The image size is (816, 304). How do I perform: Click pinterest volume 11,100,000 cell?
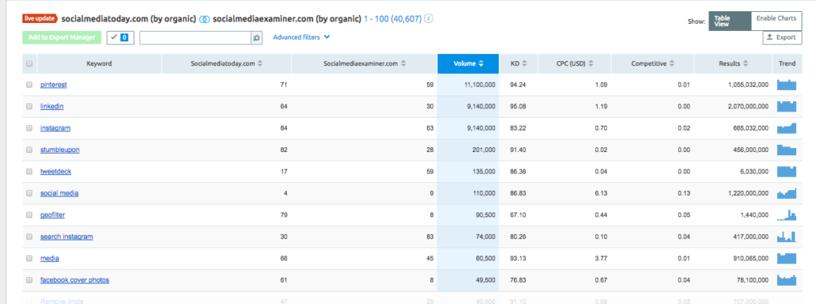(469, 84)
